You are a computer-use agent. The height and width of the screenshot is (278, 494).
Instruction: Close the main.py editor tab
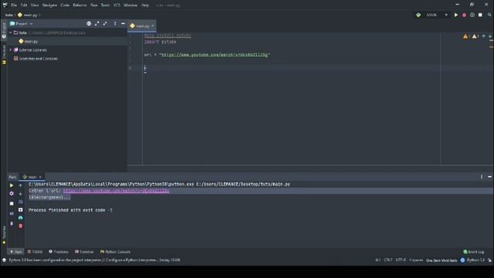pos(153,25)
